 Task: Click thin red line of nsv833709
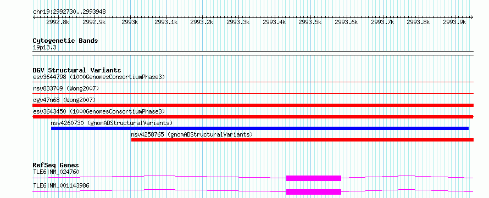point(253,93)
